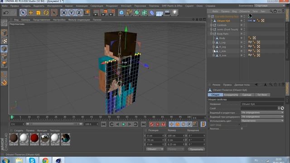
Task: Click the Применить apply button
Action: (196, 149)
